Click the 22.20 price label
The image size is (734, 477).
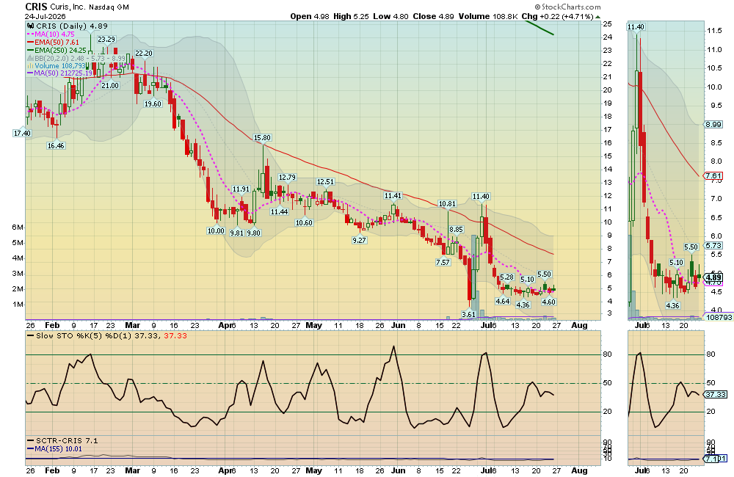(x=144, y=54)
